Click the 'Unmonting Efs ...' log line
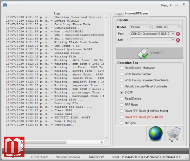This screenshot has width=190, height=161. 45,103
